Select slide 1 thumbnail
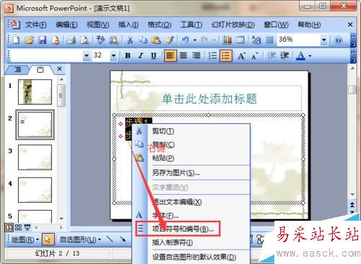 pos(35,92)
